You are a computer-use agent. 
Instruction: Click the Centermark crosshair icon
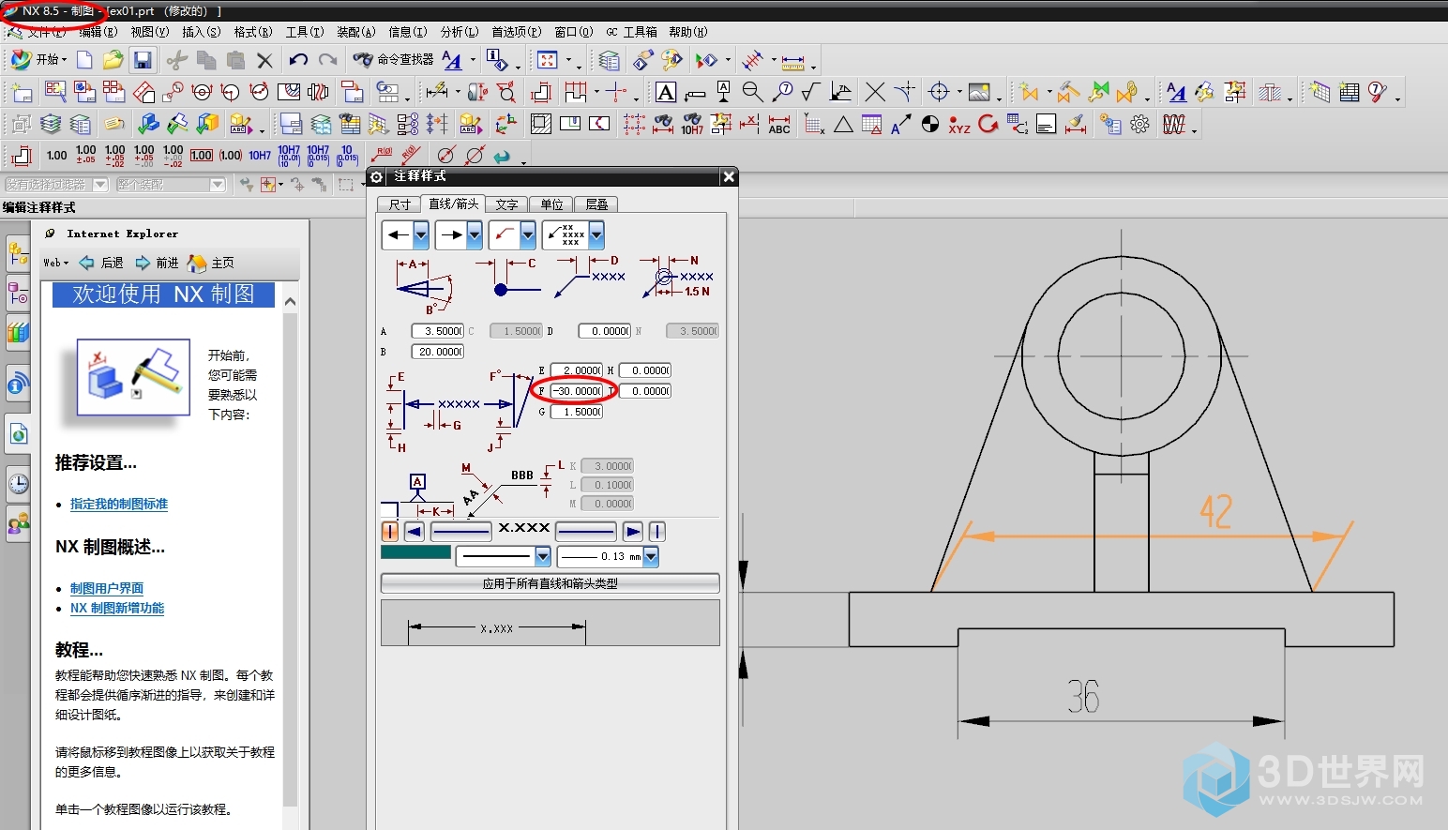(939, 92)
